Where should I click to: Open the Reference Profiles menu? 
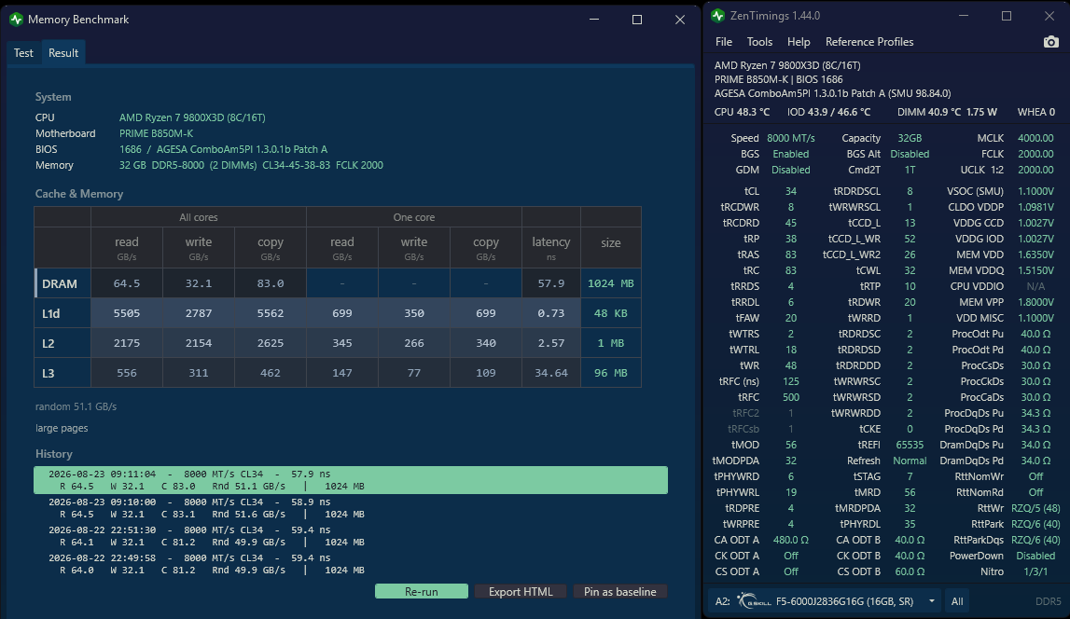(869, 42)
